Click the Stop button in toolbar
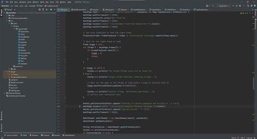Image resolution: width=257 pixels, height=139 pixels. click(244, 6)
